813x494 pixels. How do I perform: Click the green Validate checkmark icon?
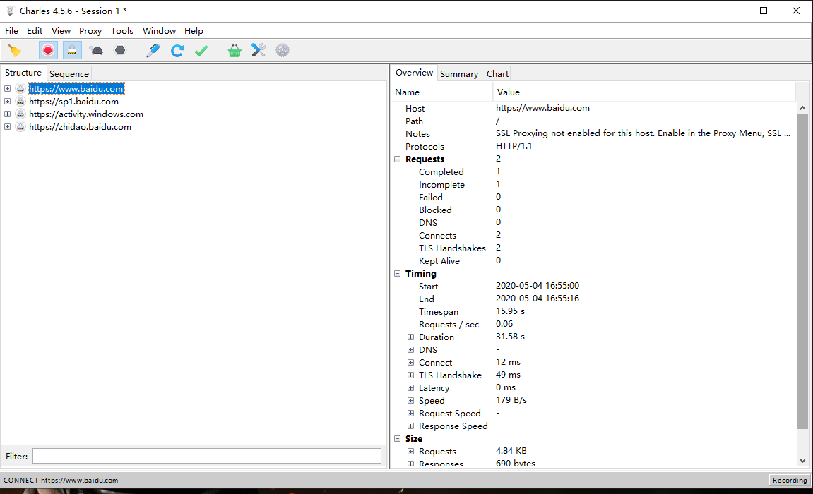click(201, 50)
